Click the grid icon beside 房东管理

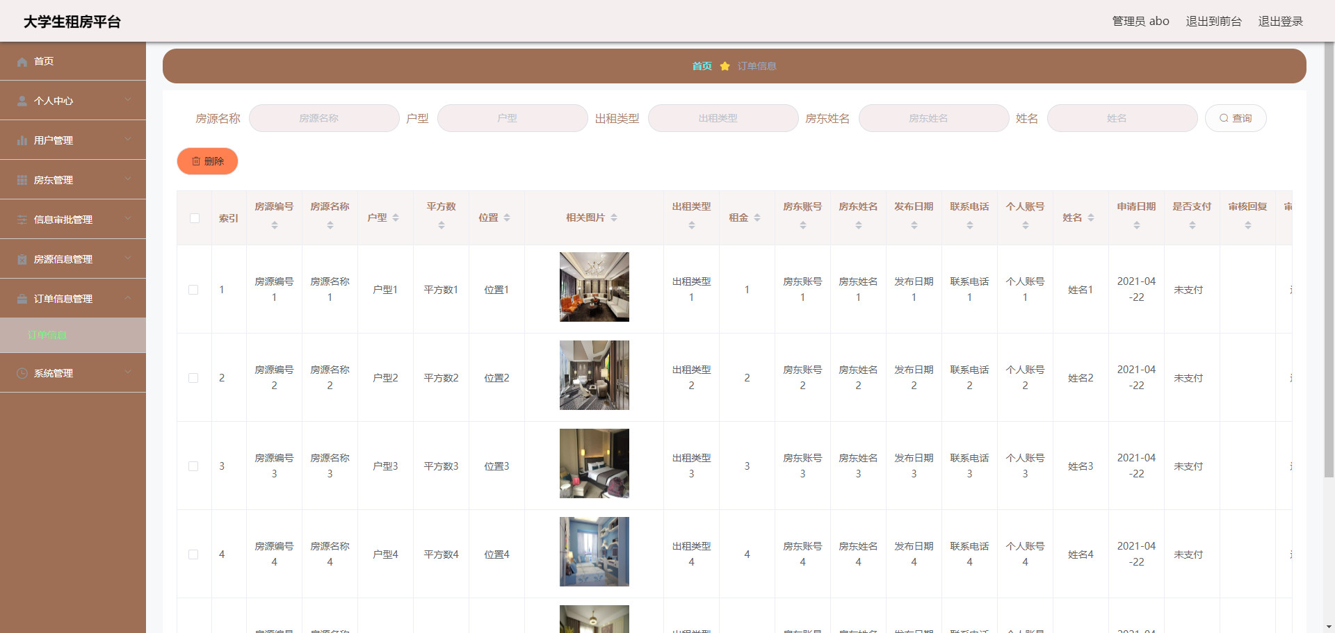(22, 181)
